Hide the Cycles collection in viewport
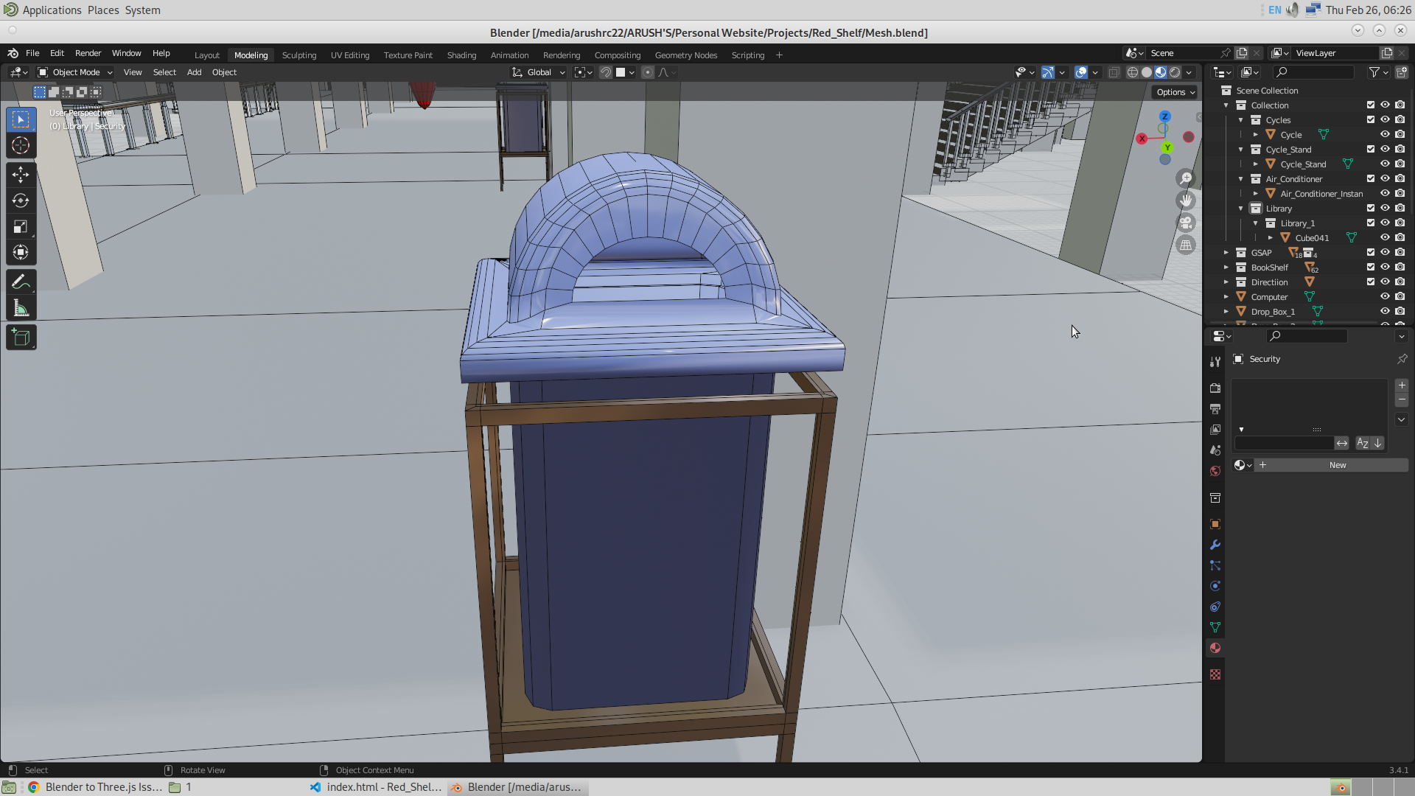This screenshot has width=1415, height=796. click(1385, 119)
